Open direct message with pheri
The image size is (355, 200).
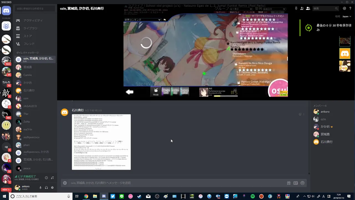pos(35,145)
